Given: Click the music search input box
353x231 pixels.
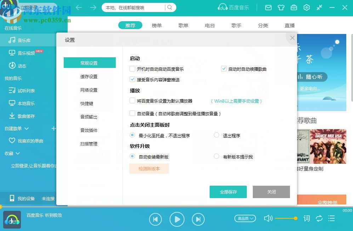Looking at the screenshot, I should pyautogui.click(x=135, y=7).
